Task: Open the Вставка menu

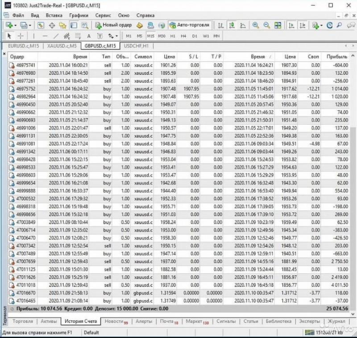Action: point(54,16)
